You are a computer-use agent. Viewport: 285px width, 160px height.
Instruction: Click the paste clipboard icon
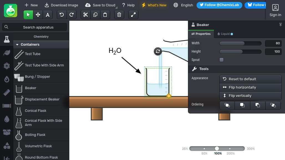105,15
